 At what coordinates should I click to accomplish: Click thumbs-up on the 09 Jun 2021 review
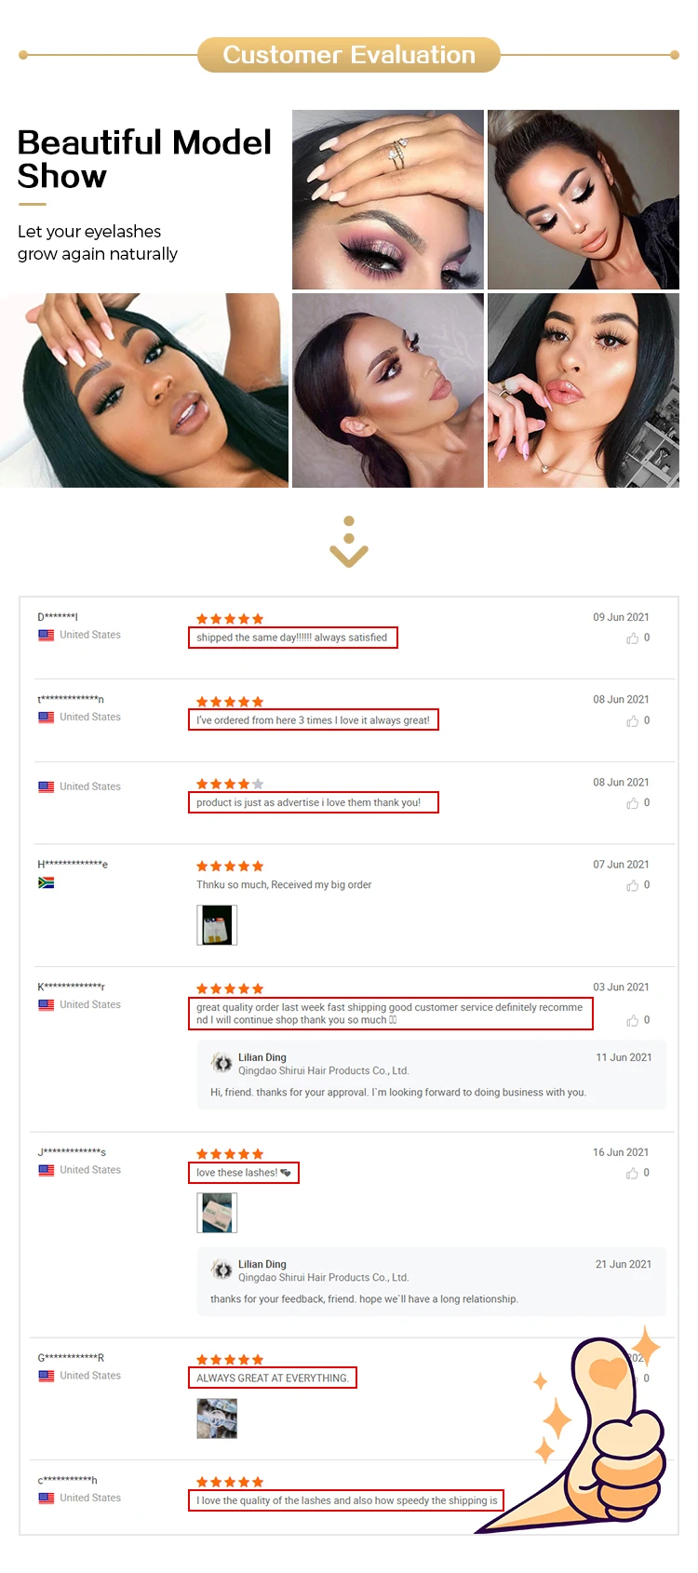[x=633, y=639]
